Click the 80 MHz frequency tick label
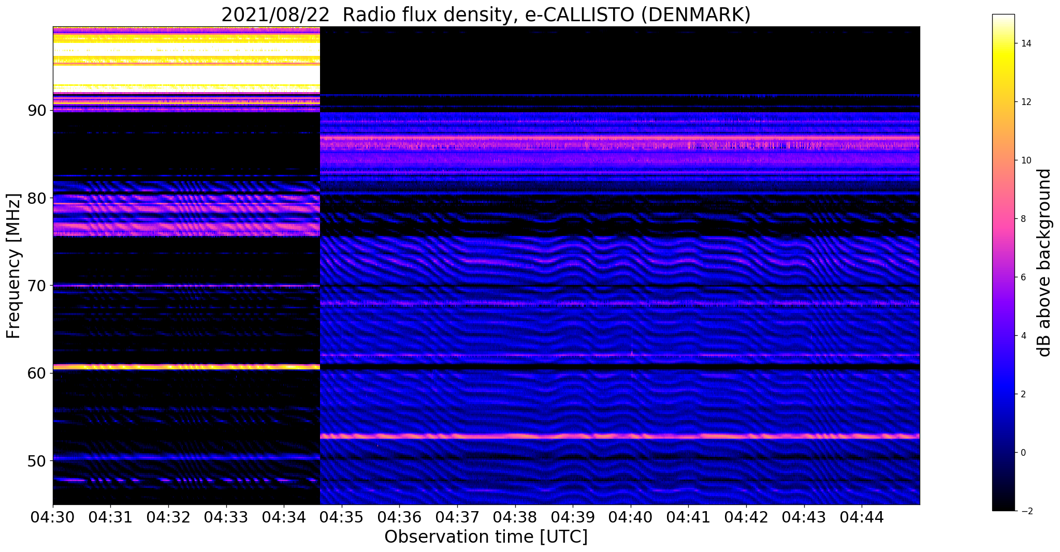 [x=37, y=198]
